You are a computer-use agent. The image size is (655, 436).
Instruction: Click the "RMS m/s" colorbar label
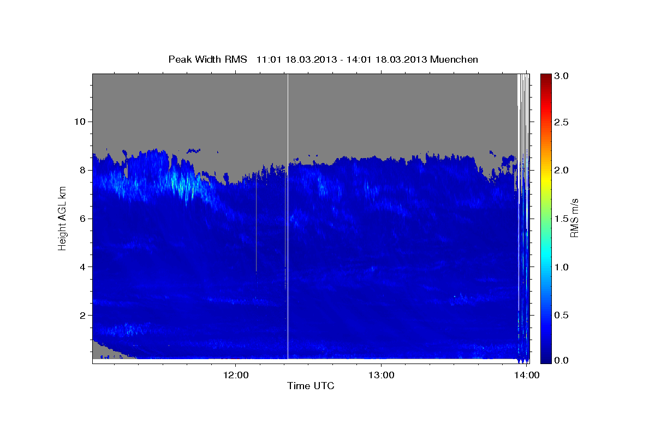[574, 217]
